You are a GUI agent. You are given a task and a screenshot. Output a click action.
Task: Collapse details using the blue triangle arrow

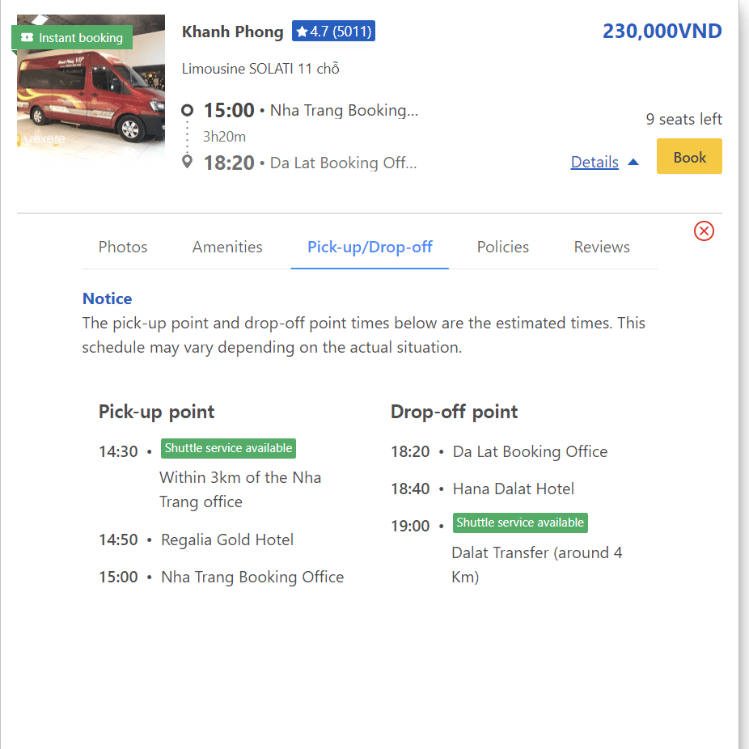pyautogui.click(x=633, y=163)
